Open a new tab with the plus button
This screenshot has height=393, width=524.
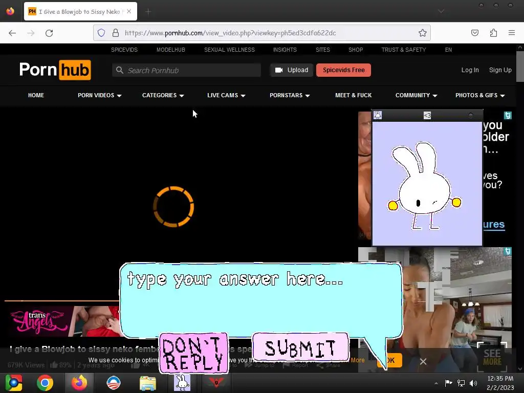(148, 12)
